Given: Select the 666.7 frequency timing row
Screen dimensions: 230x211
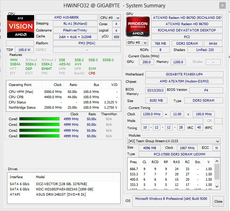Looking at the screenshot, I should tap(171, 169).
